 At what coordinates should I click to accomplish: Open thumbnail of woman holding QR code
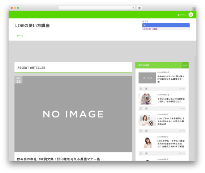click(147, 120)
